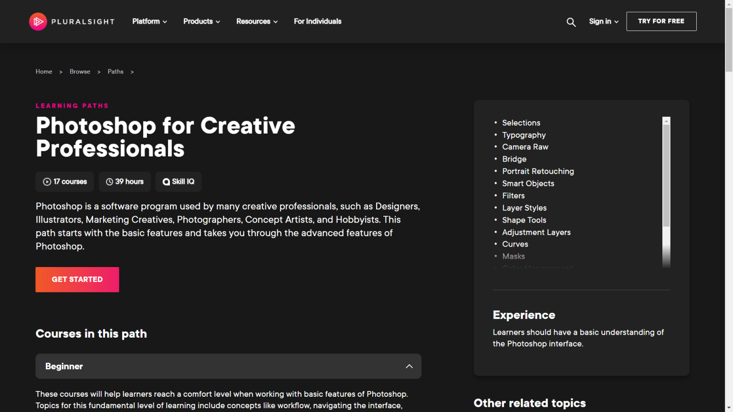
Task: Click the Pluralsight wordmark text
Action: 83,21
